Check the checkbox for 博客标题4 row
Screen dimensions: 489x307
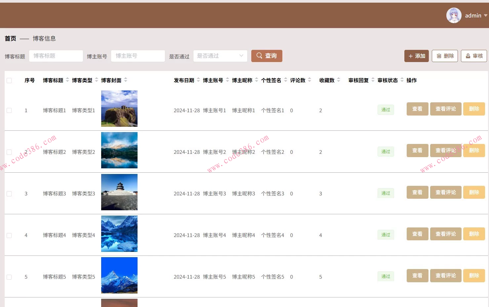coord(9,235)
